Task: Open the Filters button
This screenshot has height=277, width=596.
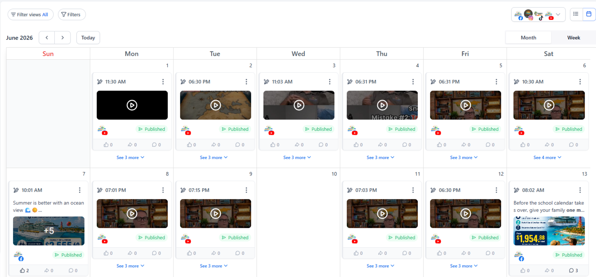Action: tap(72, 14)
